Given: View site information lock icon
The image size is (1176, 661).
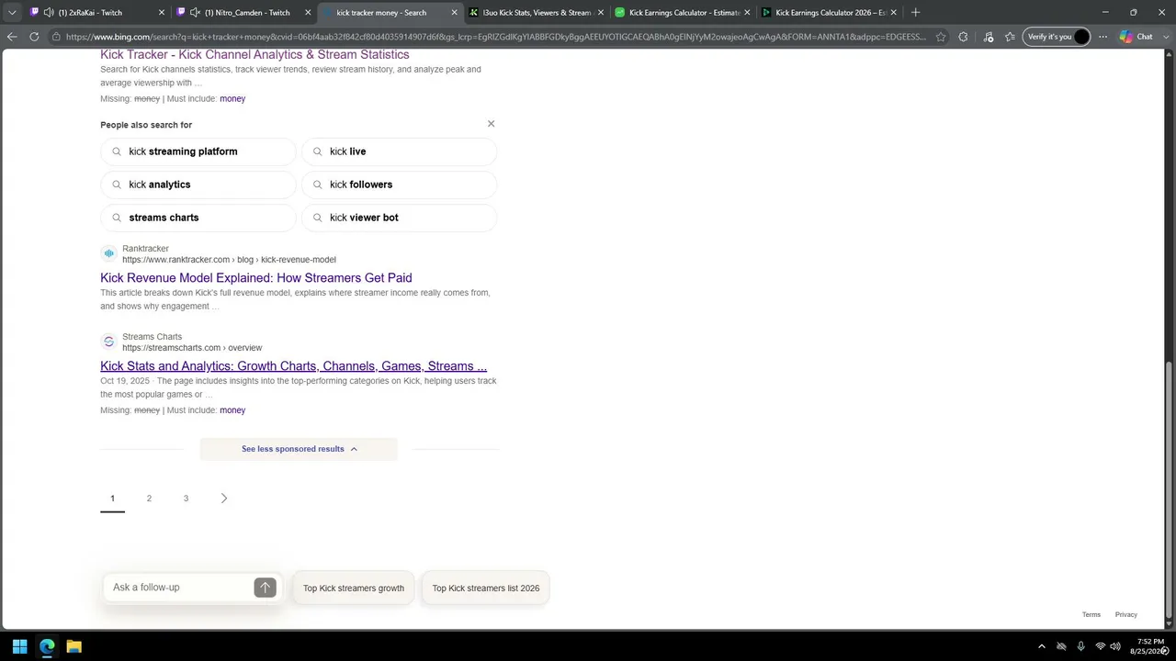Looking at the screenshot, I should [57, 37].
